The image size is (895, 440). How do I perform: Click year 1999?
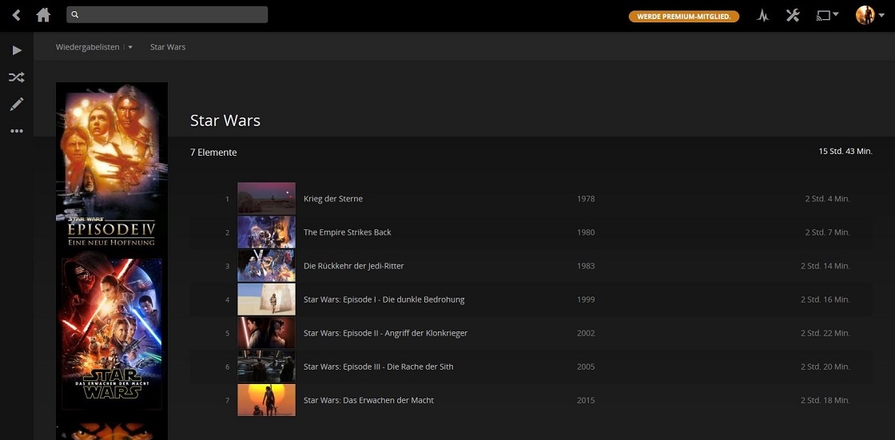pos(586,299)
